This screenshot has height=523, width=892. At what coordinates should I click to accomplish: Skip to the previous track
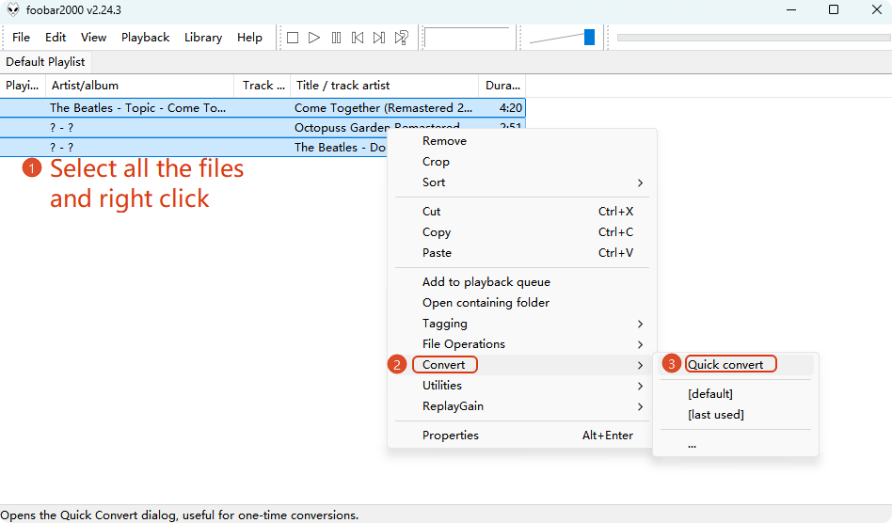point(358,38)
